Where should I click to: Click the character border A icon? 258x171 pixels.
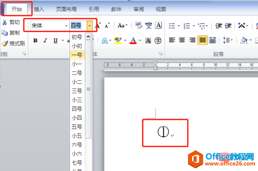click(x=158, y=25)
